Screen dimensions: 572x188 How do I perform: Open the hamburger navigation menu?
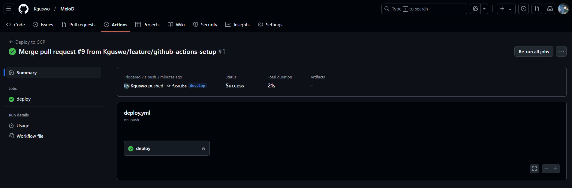point(9,9)
